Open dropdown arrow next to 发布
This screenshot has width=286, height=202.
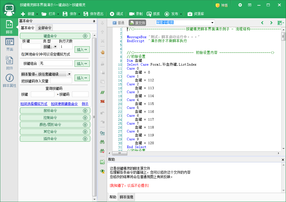pos(181,14)
